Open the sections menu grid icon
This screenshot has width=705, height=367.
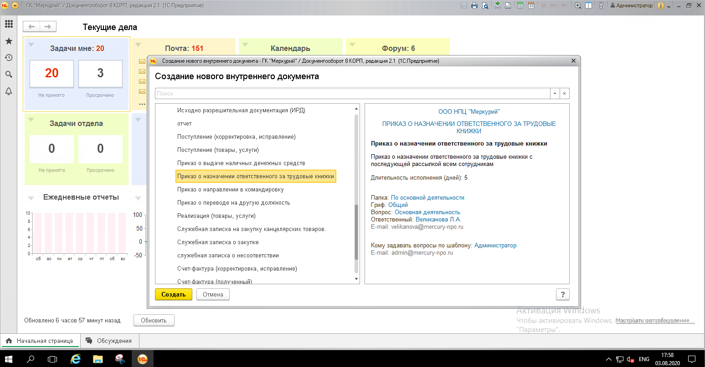click(9, 25)
